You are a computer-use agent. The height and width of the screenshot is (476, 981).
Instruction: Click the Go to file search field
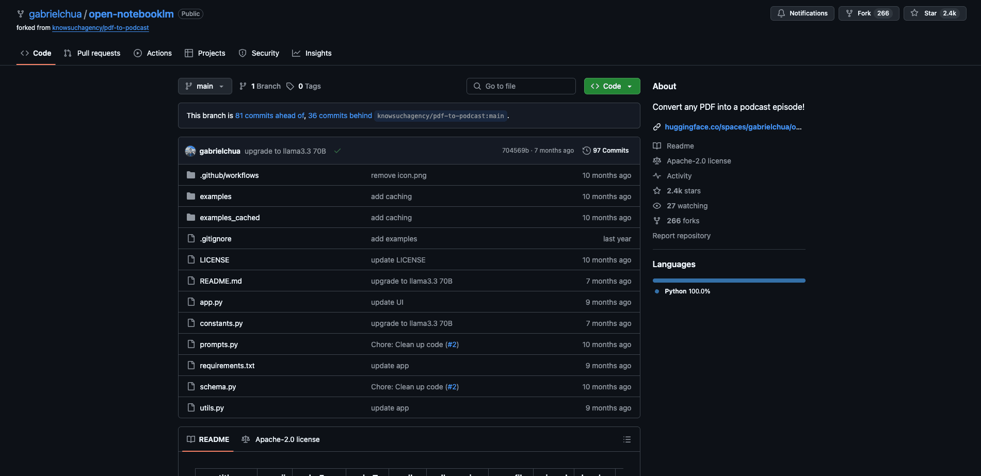pos(521,86)
